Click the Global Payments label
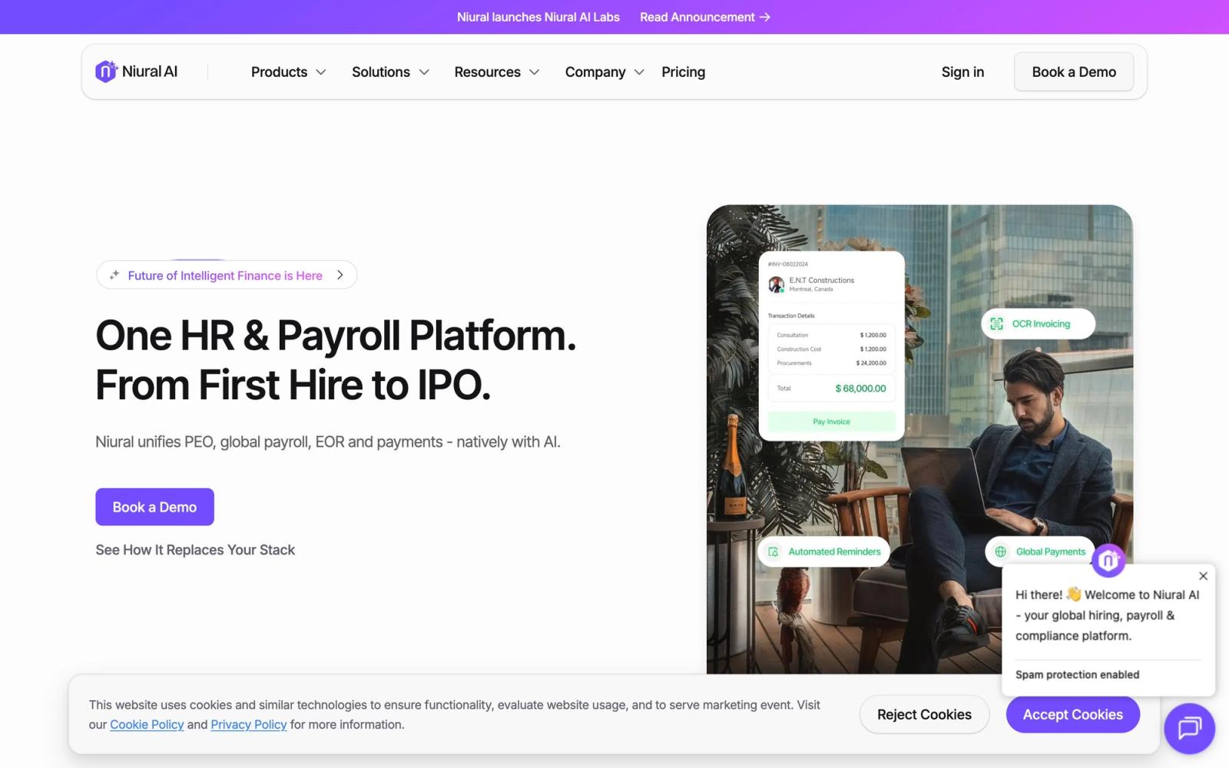 tap(1051, 551)
